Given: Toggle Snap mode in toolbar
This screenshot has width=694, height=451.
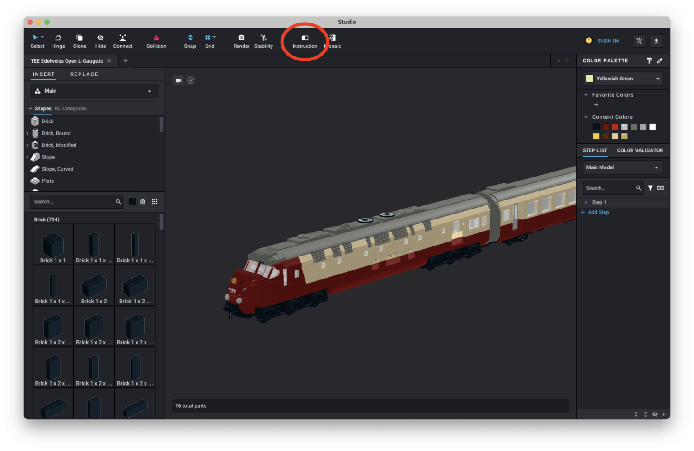Looking at the screenshot, I should tap(190, 41).
